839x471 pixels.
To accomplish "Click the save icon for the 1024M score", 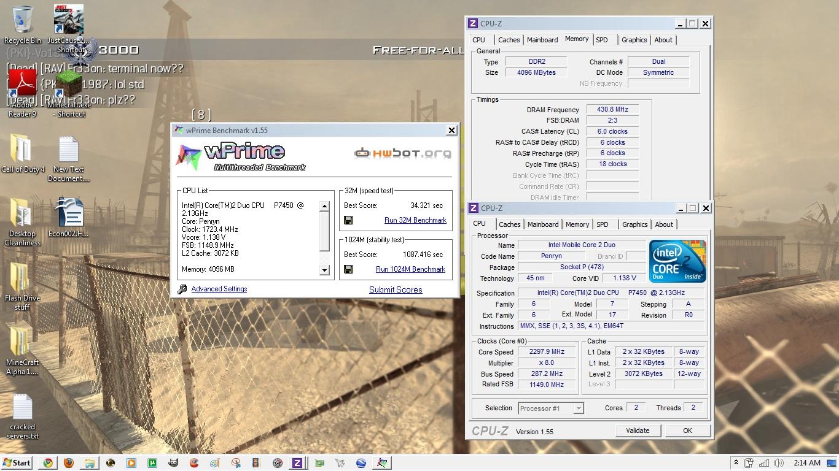I will [348, 269].
